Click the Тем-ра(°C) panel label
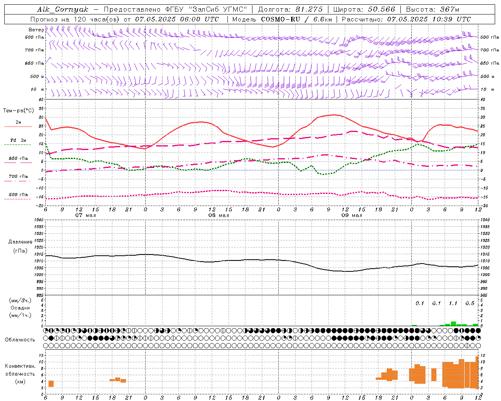 [x=18, y=111]
